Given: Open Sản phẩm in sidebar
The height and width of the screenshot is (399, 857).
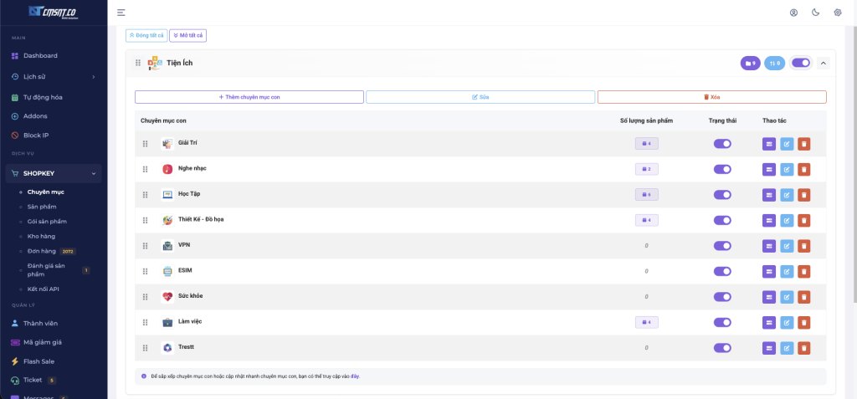Looking at the screenshot, I should point(42,207).
